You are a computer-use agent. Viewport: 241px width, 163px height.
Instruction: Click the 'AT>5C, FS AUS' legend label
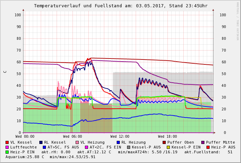(63, 147)
